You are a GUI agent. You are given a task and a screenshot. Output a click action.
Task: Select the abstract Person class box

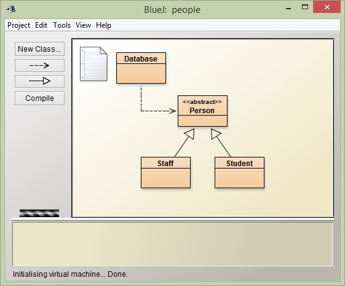[203, 111]
